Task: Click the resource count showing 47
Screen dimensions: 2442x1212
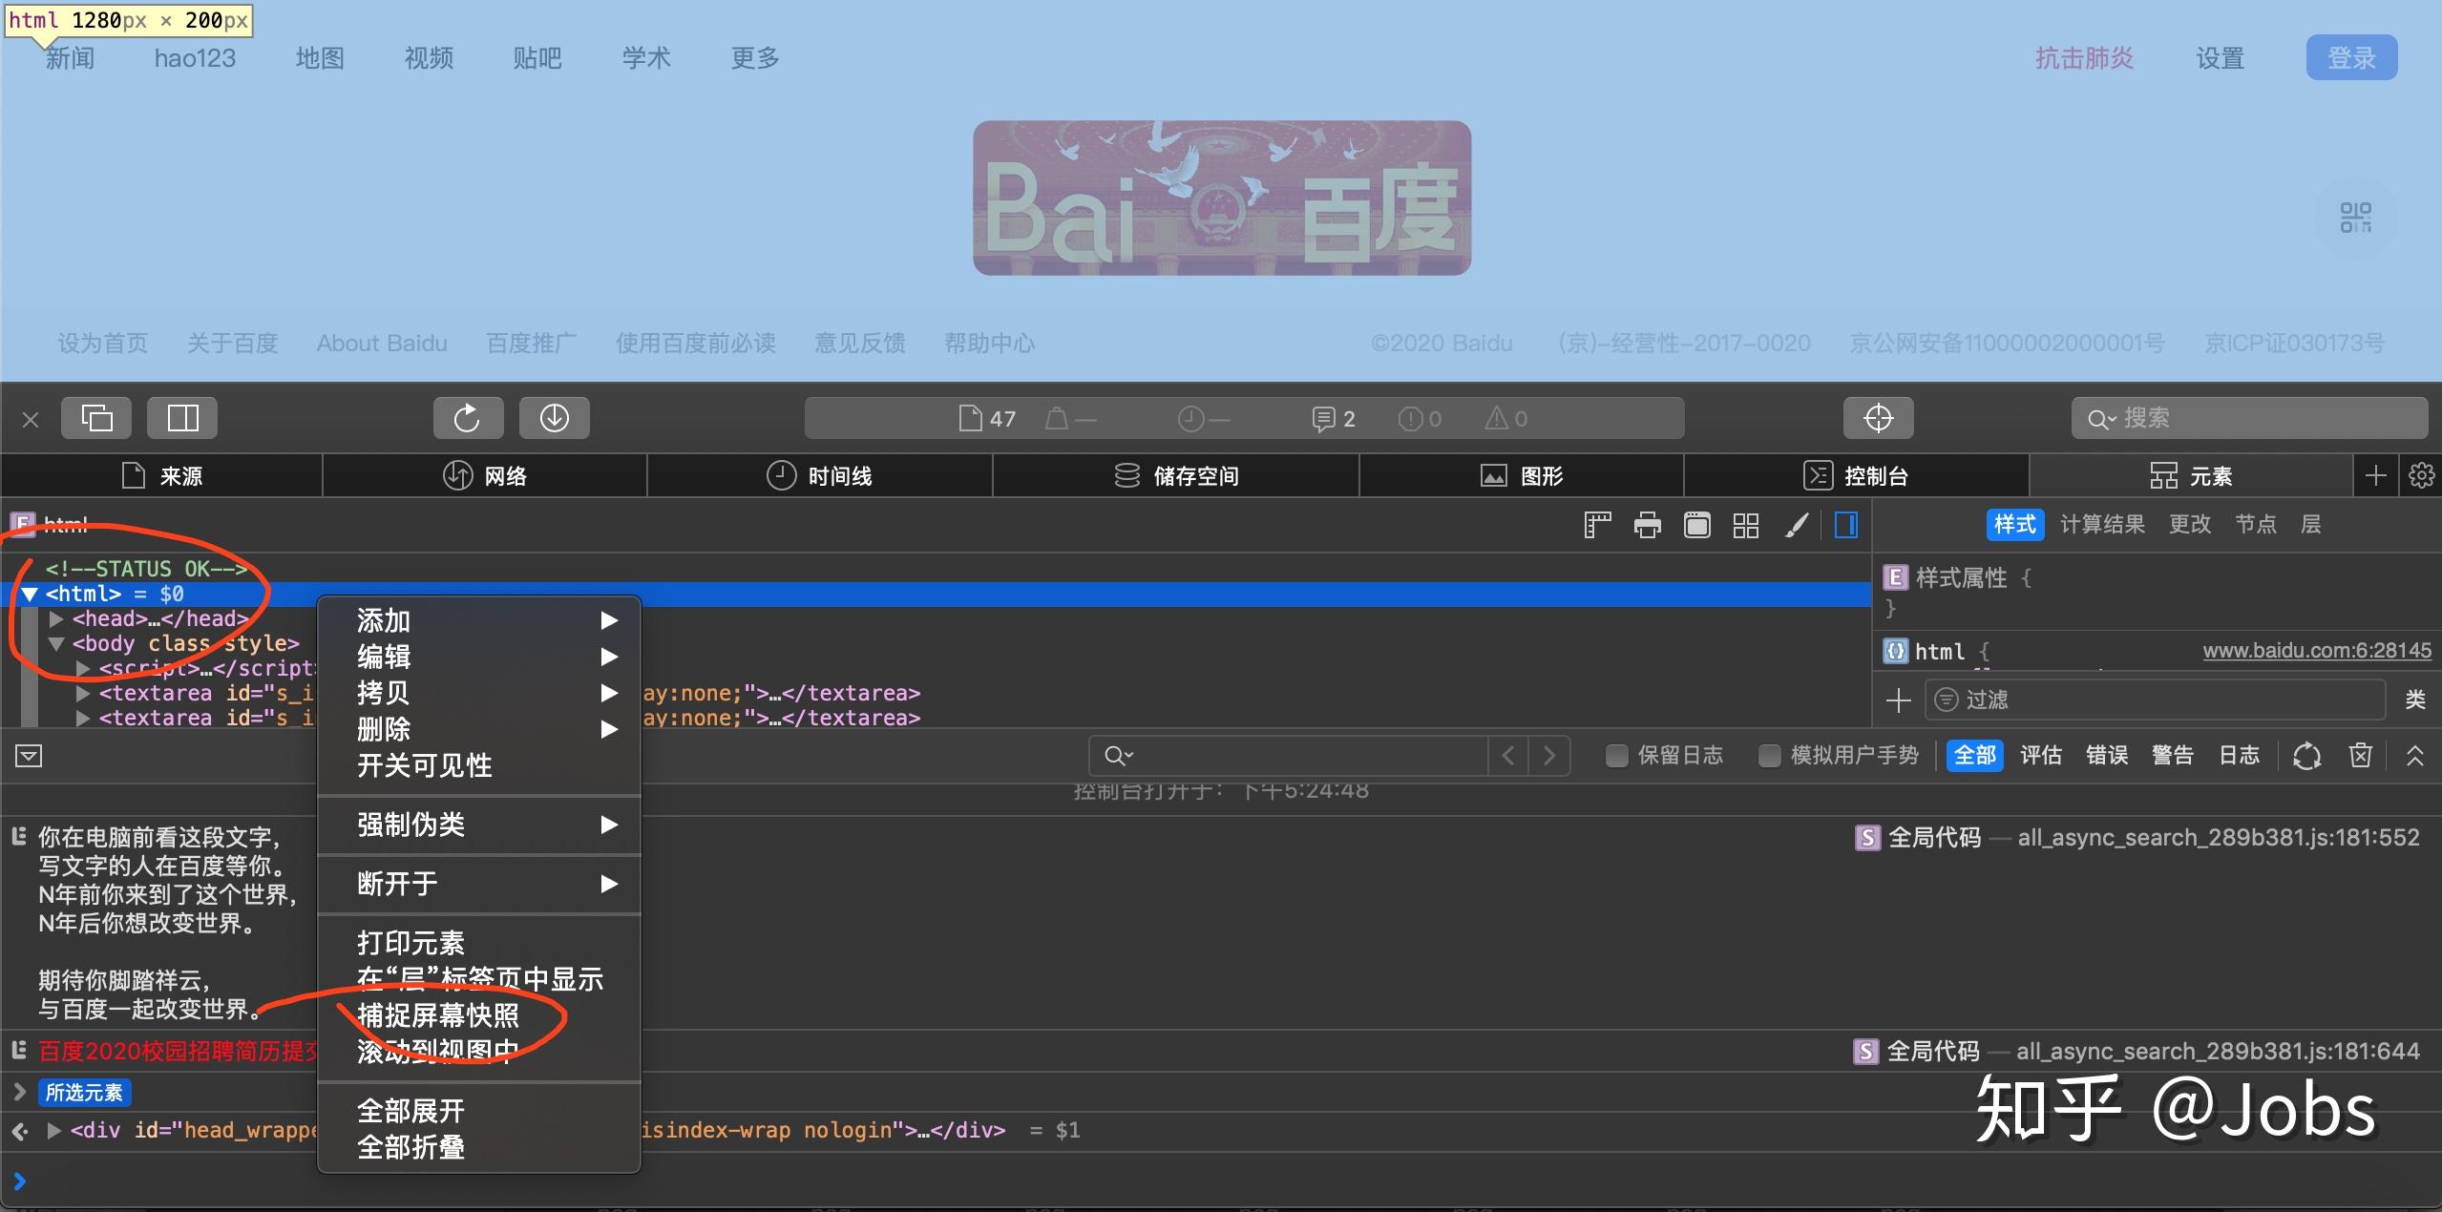Action: [987, 418]
